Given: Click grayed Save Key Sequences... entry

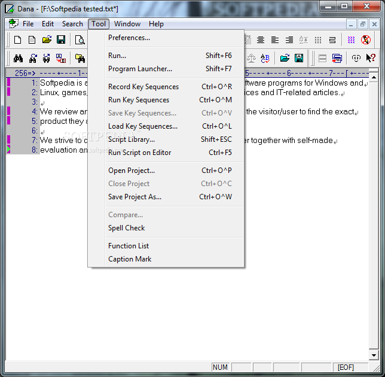Looking at the screenshot, I should [x=166, y=113].
